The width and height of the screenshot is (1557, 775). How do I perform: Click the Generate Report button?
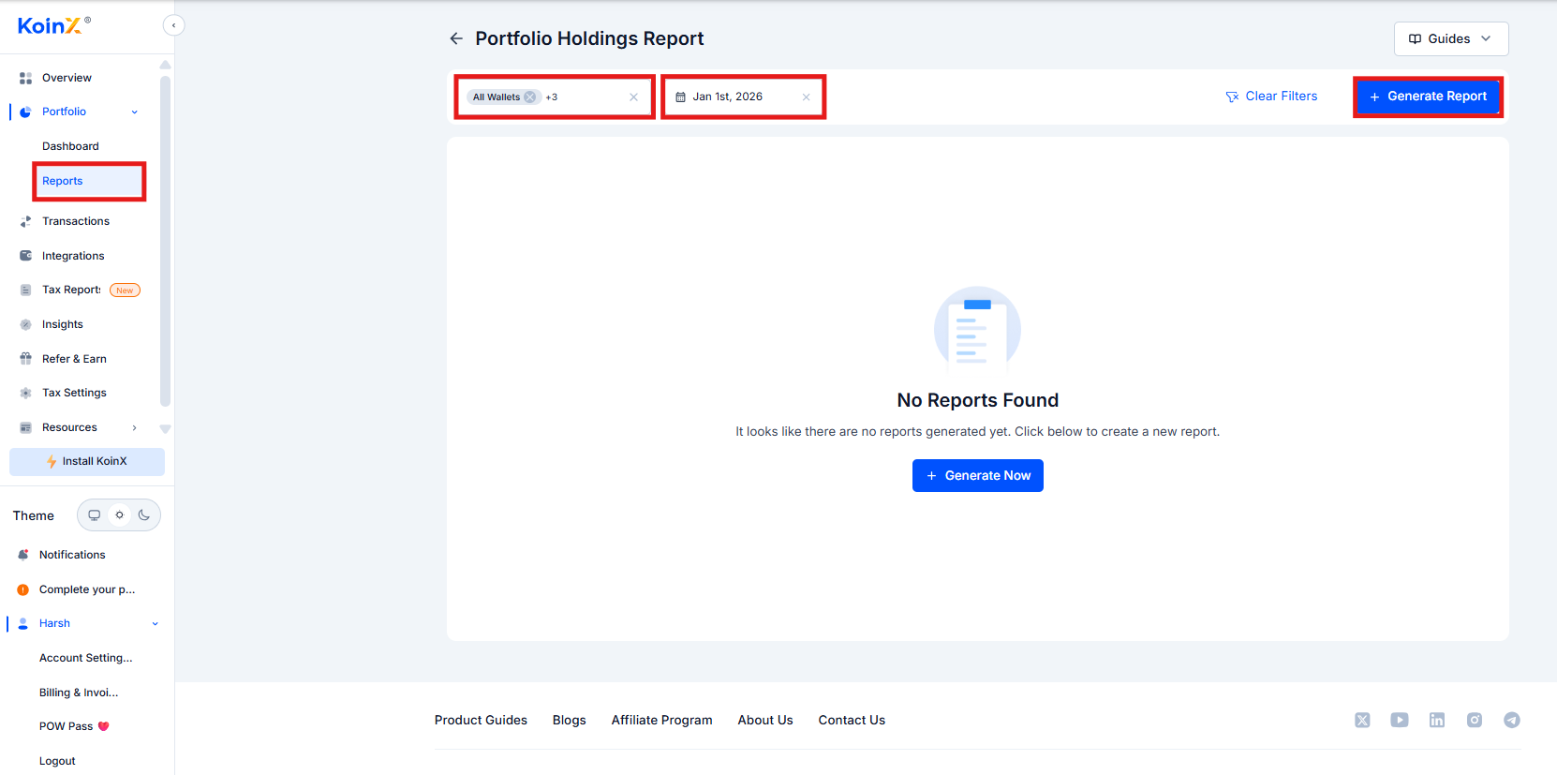pyautogui.click(x=1429, y=97)
